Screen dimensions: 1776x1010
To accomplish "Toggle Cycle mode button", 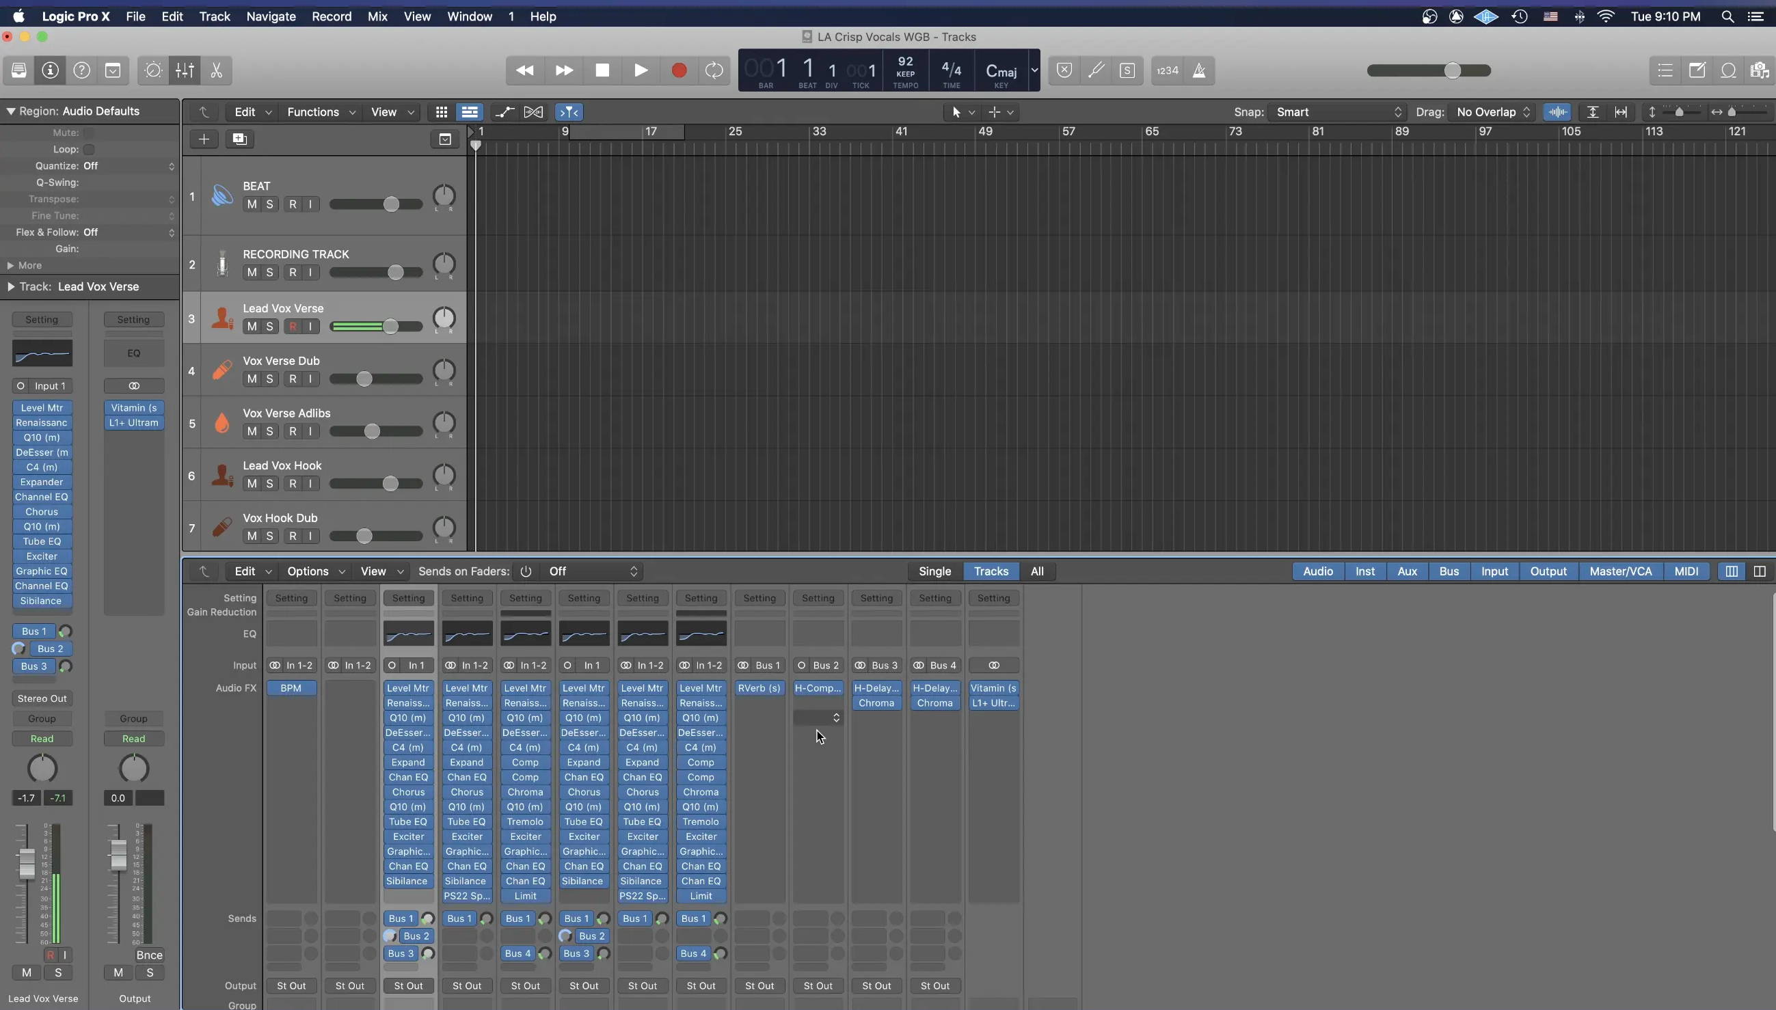I will [714, 70].
